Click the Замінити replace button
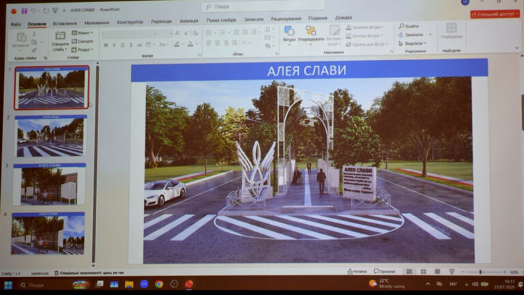This screenshot has height=295, width=524. [411, 35]
